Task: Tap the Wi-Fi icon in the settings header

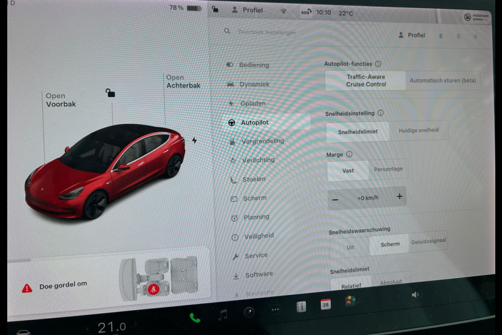Action: [475, 36]
